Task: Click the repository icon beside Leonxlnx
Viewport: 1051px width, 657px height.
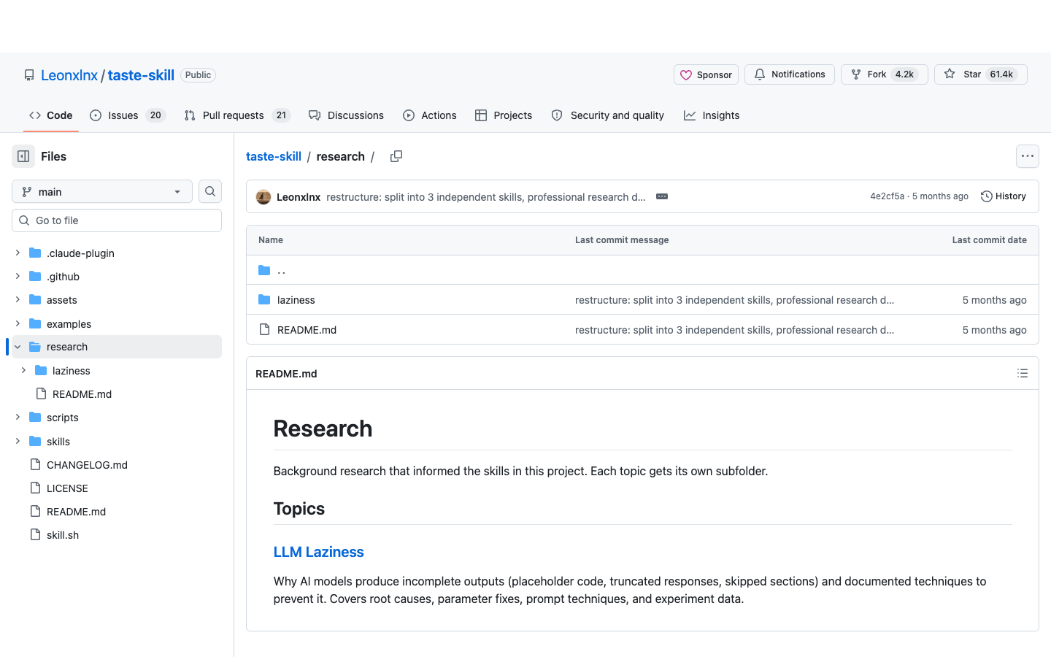Action: (x=29, y=75)
